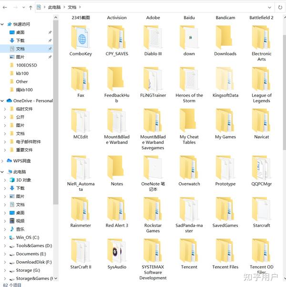Expand the 3D 对象 tree node
This screenshot has width=286, height=287.
click(5, 180)
